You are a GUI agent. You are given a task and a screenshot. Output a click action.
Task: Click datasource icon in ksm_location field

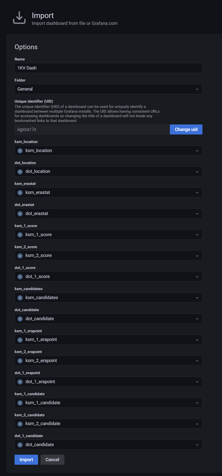click(20, 151)
